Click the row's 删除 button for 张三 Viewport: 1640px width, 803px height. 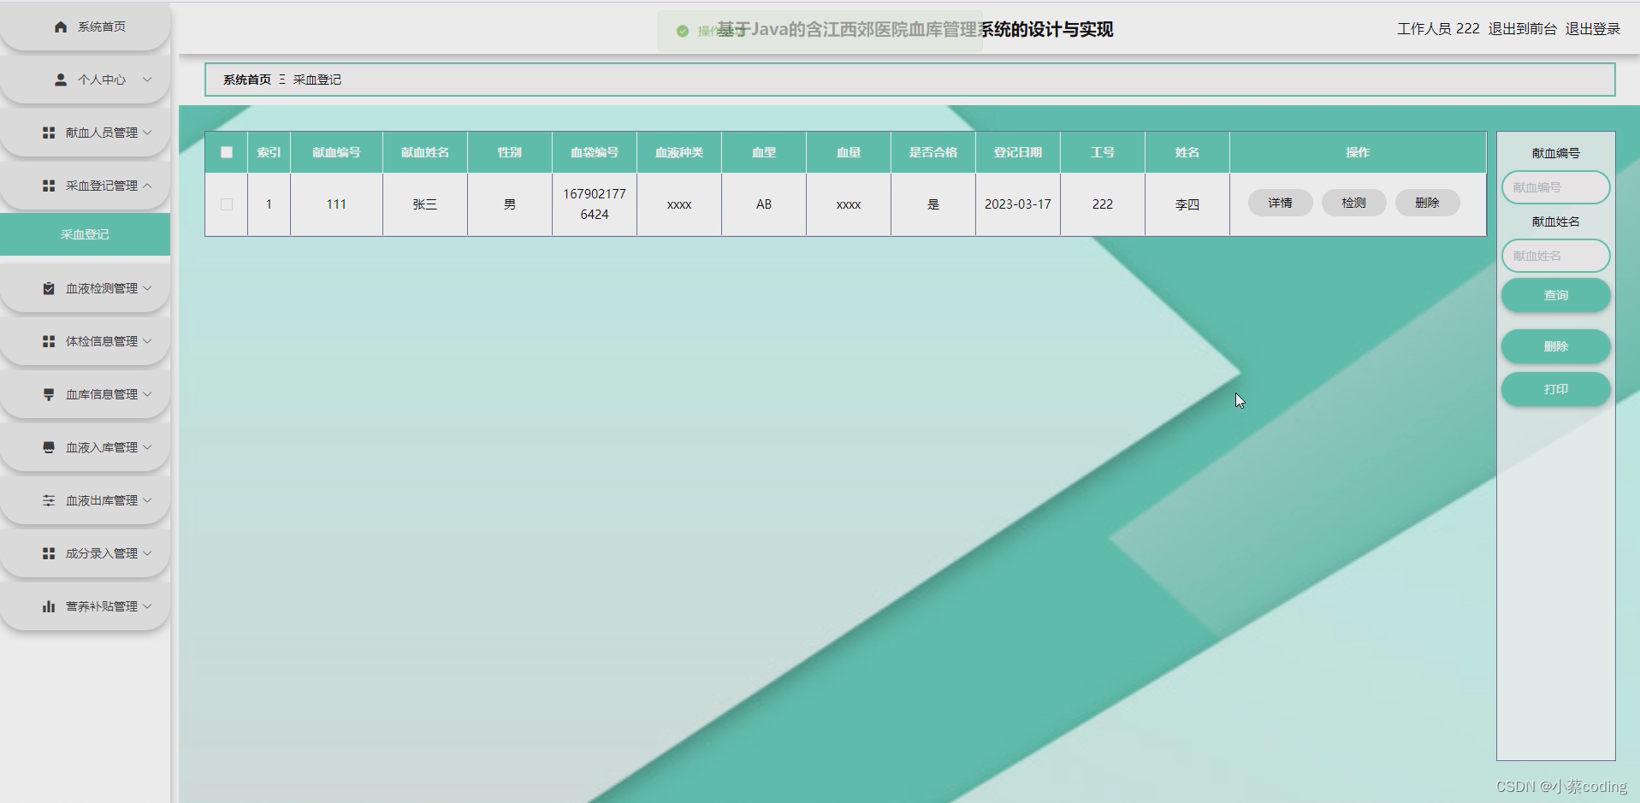click(1427, 203)
